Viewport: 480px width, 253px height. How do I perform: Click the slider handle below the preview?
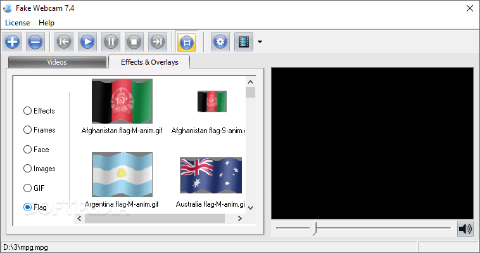313,228
